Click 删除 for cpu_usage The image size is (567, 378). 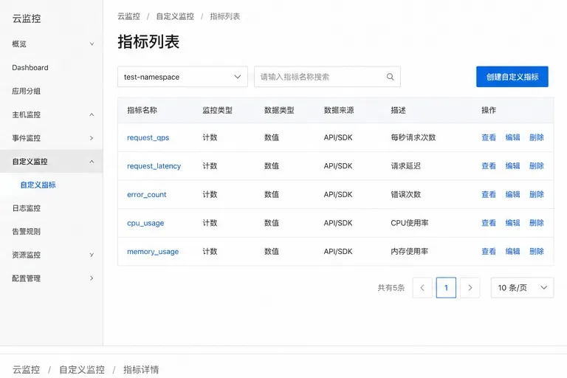[536, 223]
